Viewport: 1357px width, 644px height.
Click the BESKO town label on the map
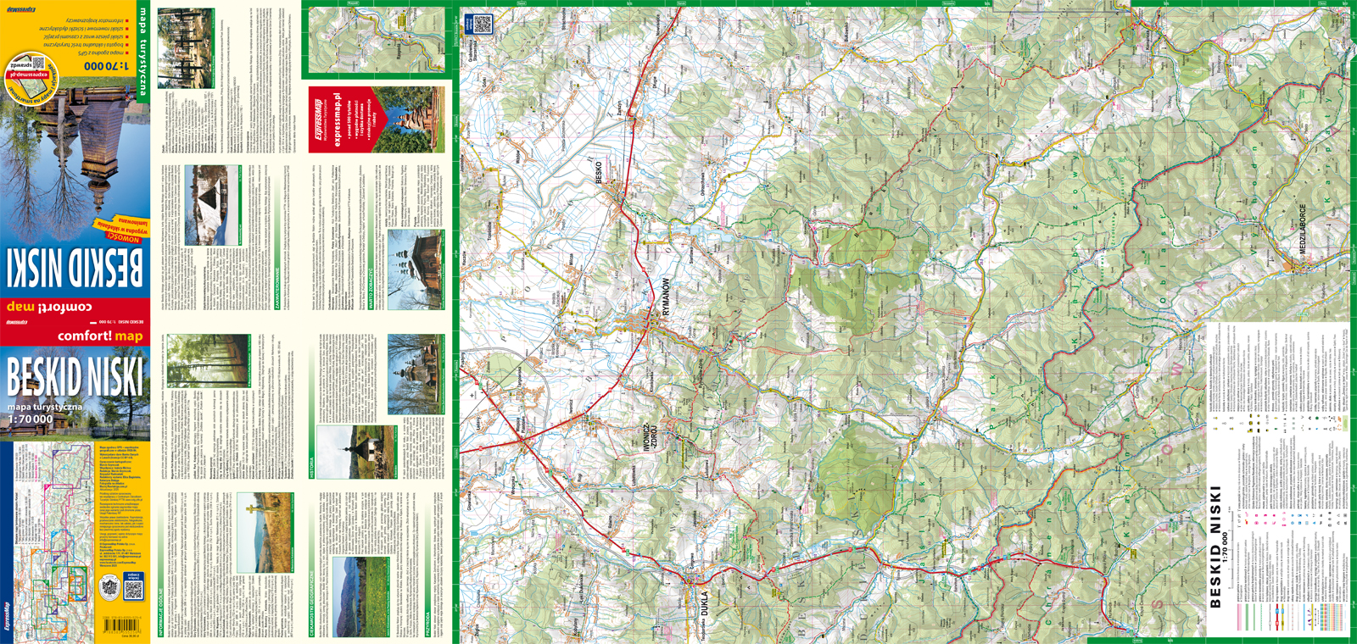pyautogui.click(x=599, y=174)
